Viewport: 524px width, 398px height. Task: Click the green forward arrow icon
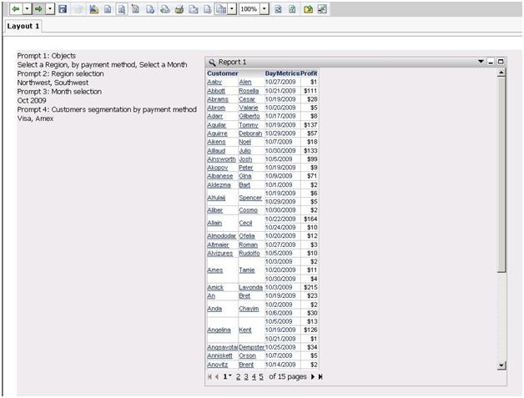coord(38,8)
